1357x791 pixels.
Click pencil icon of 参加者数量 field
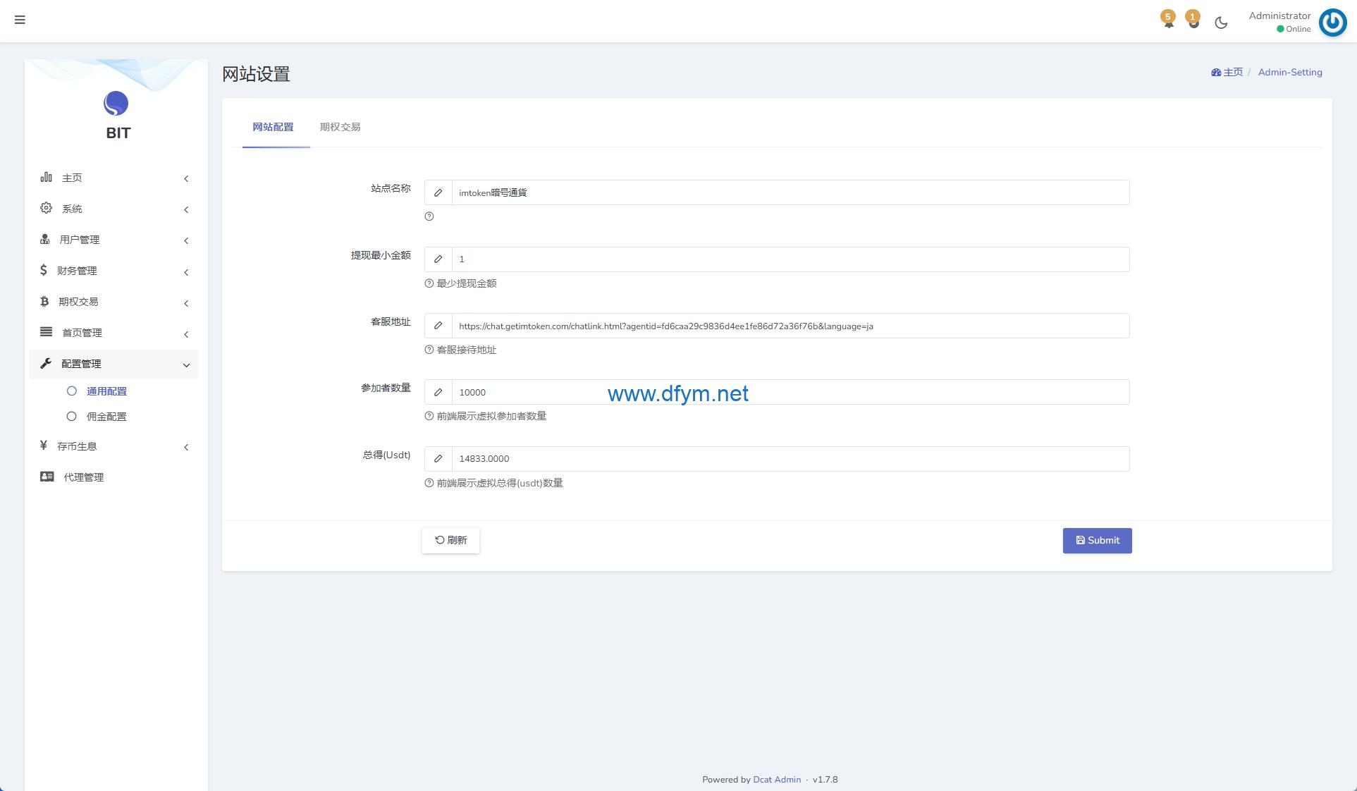(438, 392)
